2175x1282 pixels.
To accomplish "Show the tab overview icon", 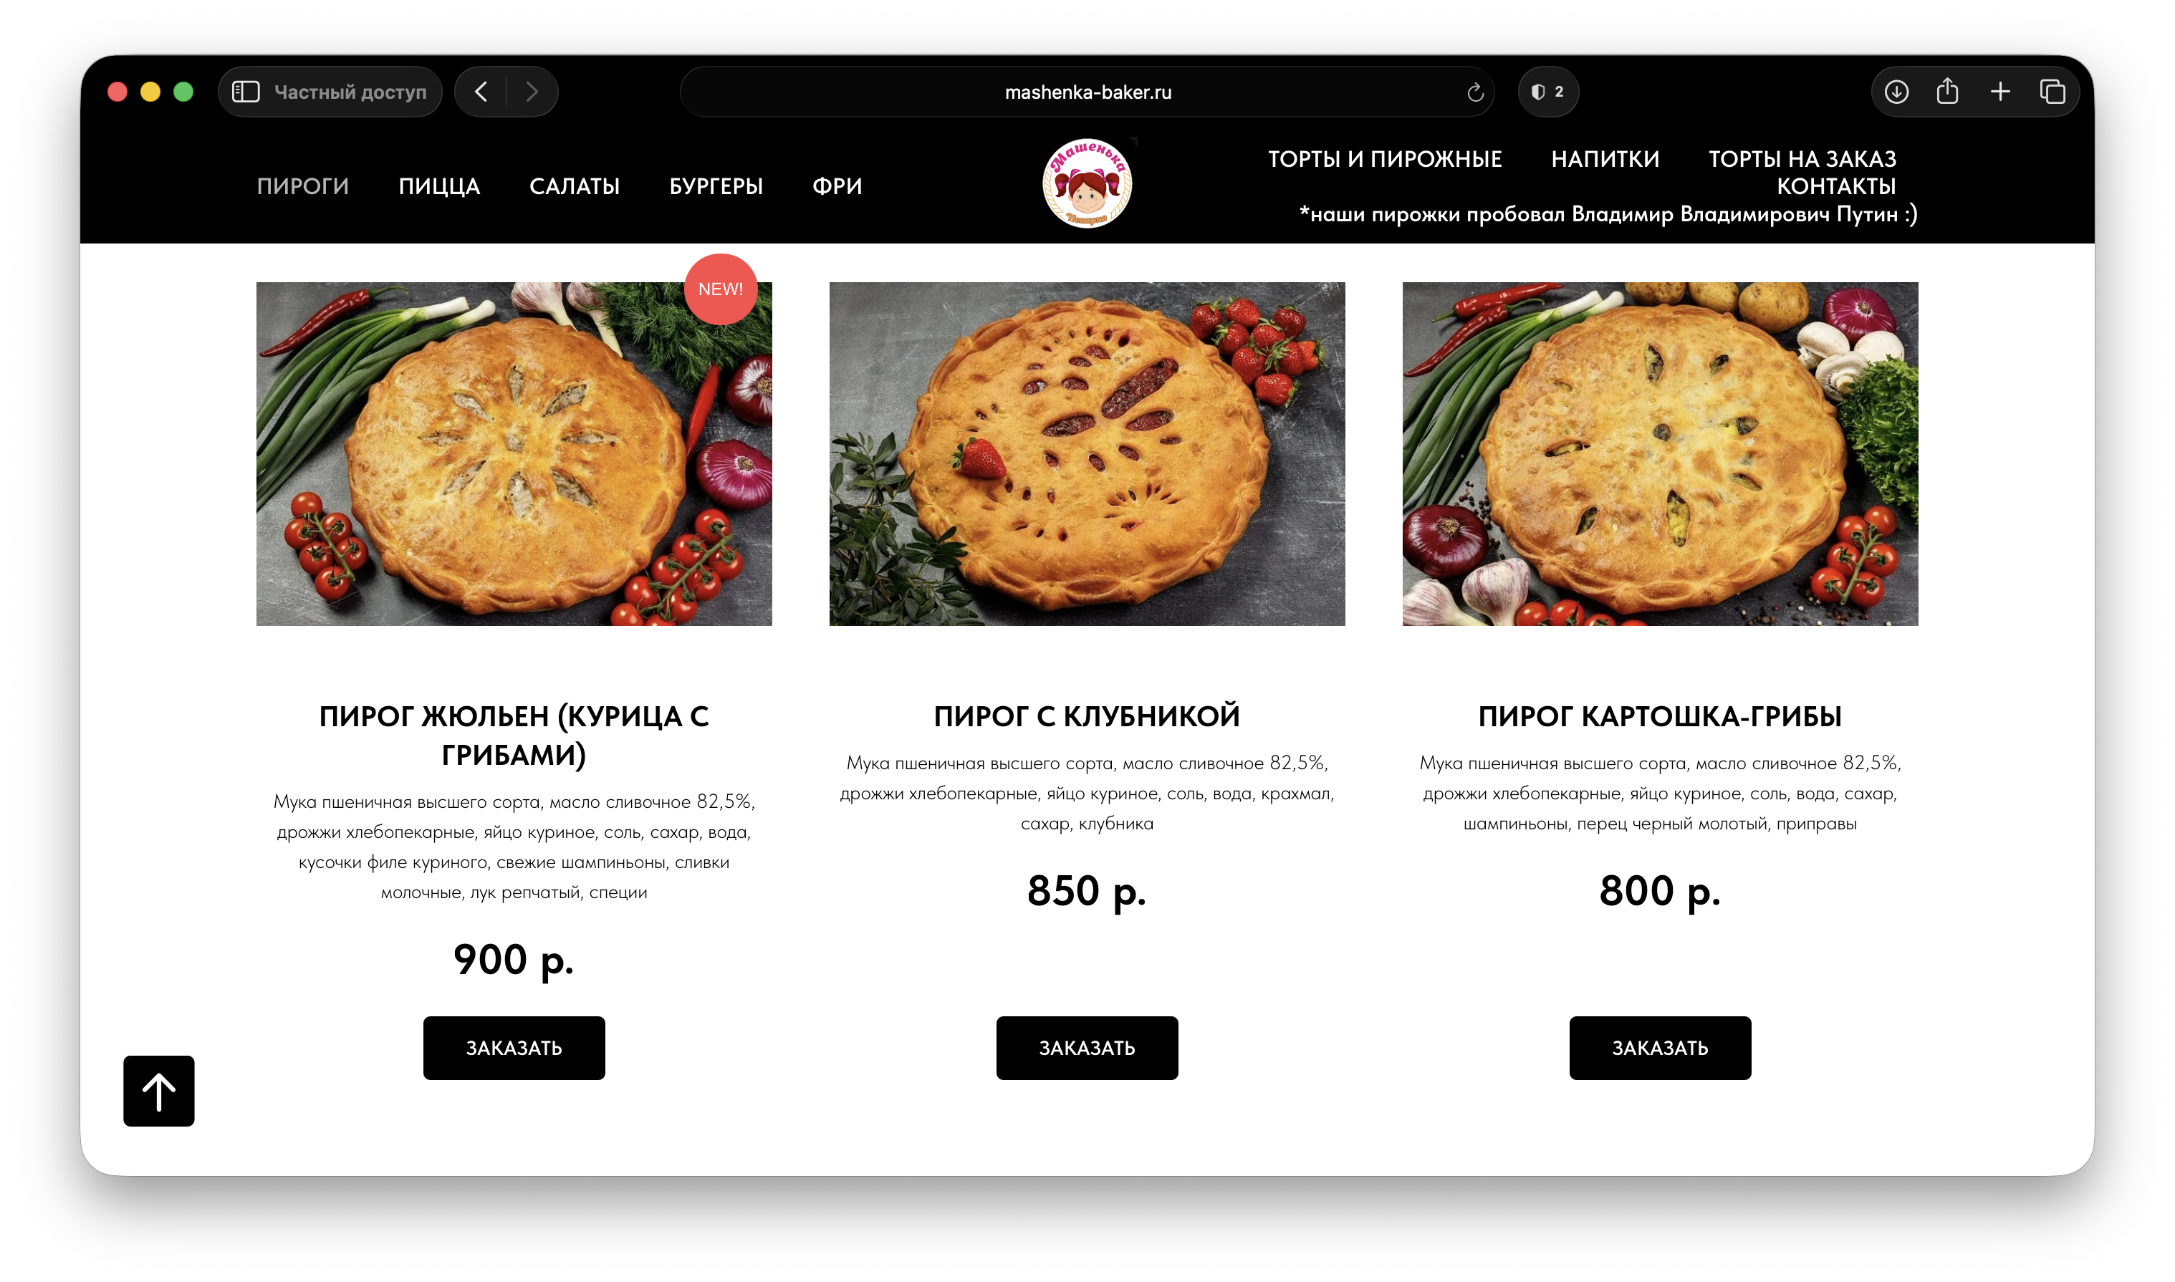I will tap(2052, 92).
